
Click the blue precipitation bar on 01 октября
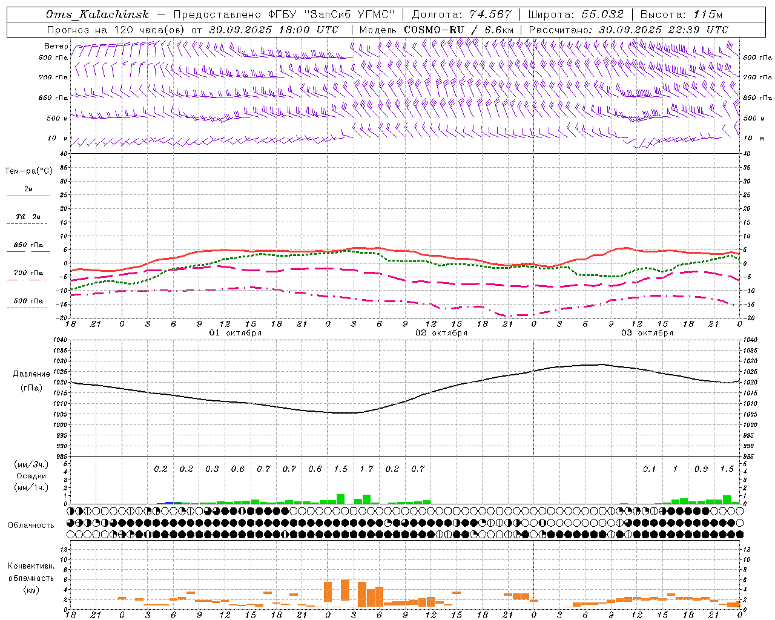174,503
